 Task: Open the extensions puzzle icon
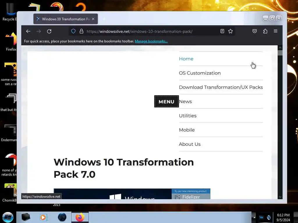point(265,31)
